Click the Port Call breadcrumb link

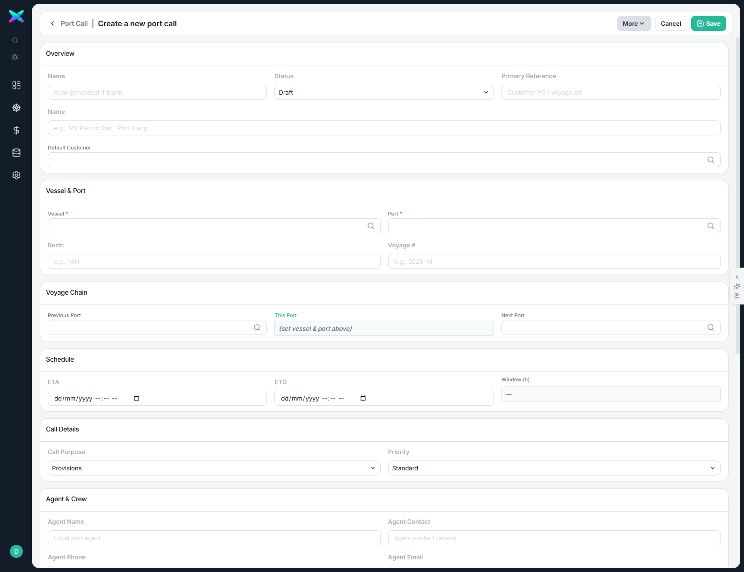(x=74, y=23)
